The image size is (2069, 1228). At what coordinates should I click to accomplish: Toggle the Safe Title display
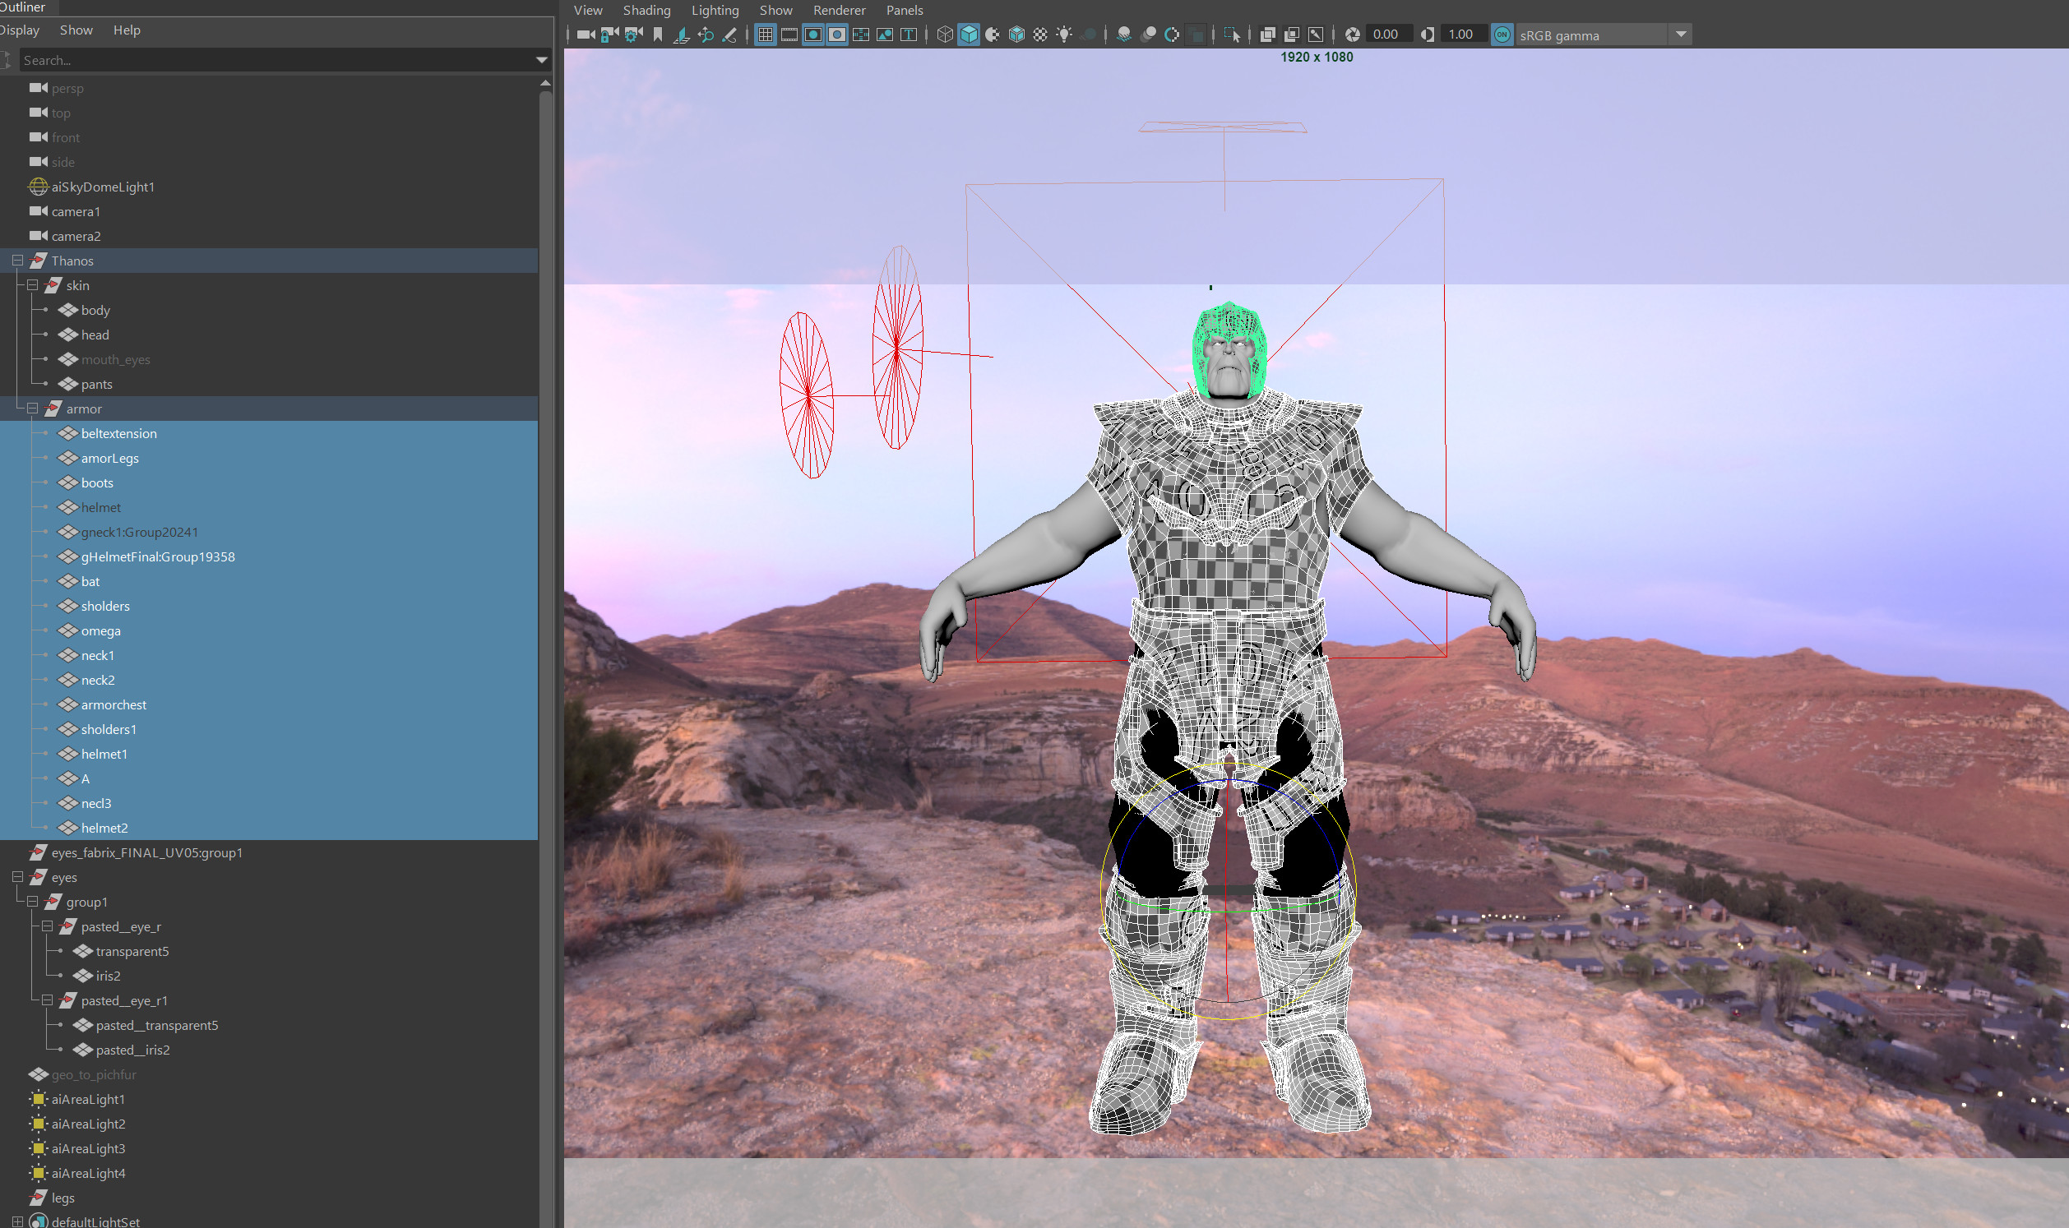click(909, 35)
